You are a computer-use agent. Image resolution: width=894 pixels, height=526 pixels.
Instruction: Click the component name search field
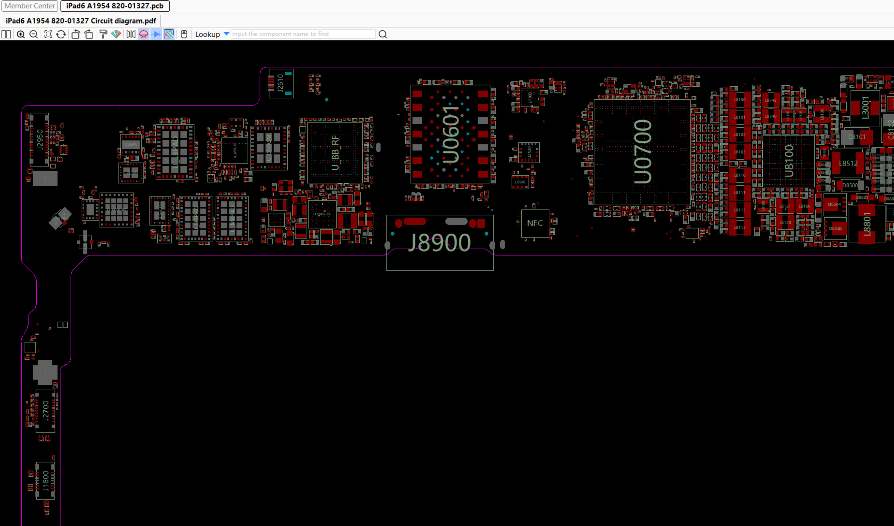[x=303, y=34]
